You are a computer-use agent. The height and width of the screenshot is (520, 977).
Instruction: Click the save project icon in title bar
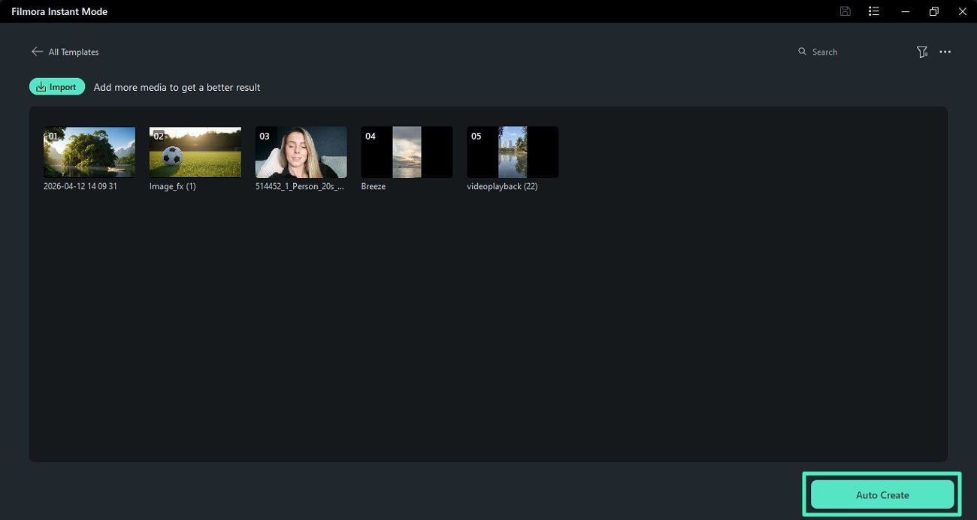click(x=845, y=11)
